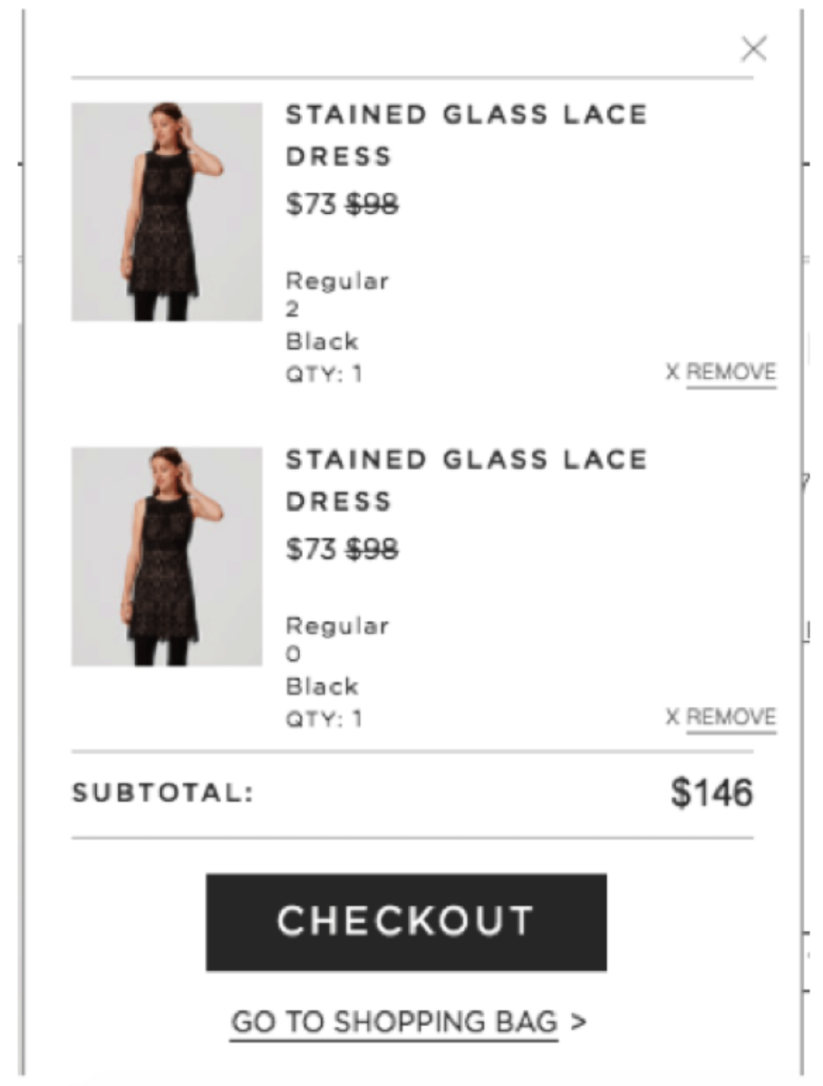This screenshot has height=1086, width=823.
Task: Remove the size 2 Stained Glass Lace Dress
Action: pos(731,372)
